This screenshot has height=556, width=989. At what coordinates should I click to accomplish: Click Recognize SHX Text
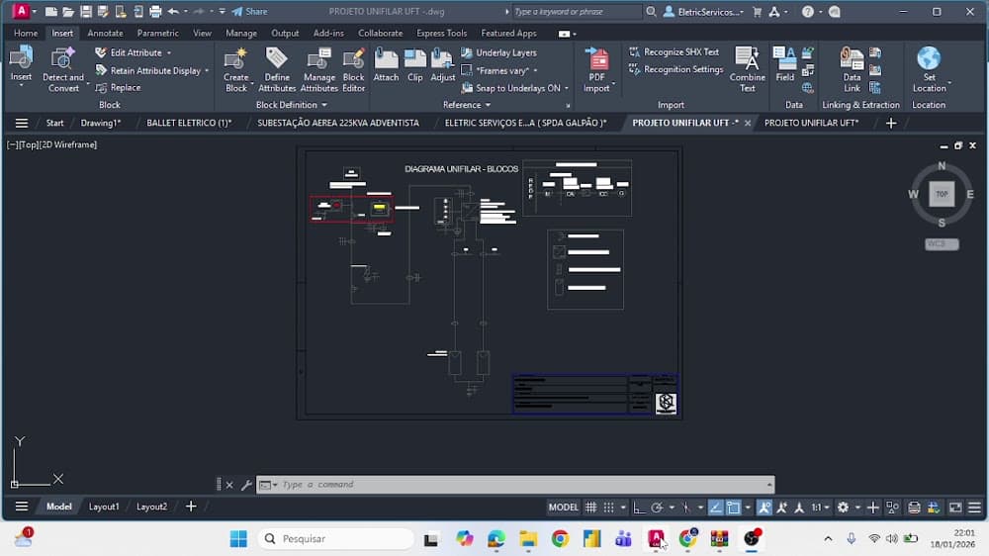tap(674, 51)
